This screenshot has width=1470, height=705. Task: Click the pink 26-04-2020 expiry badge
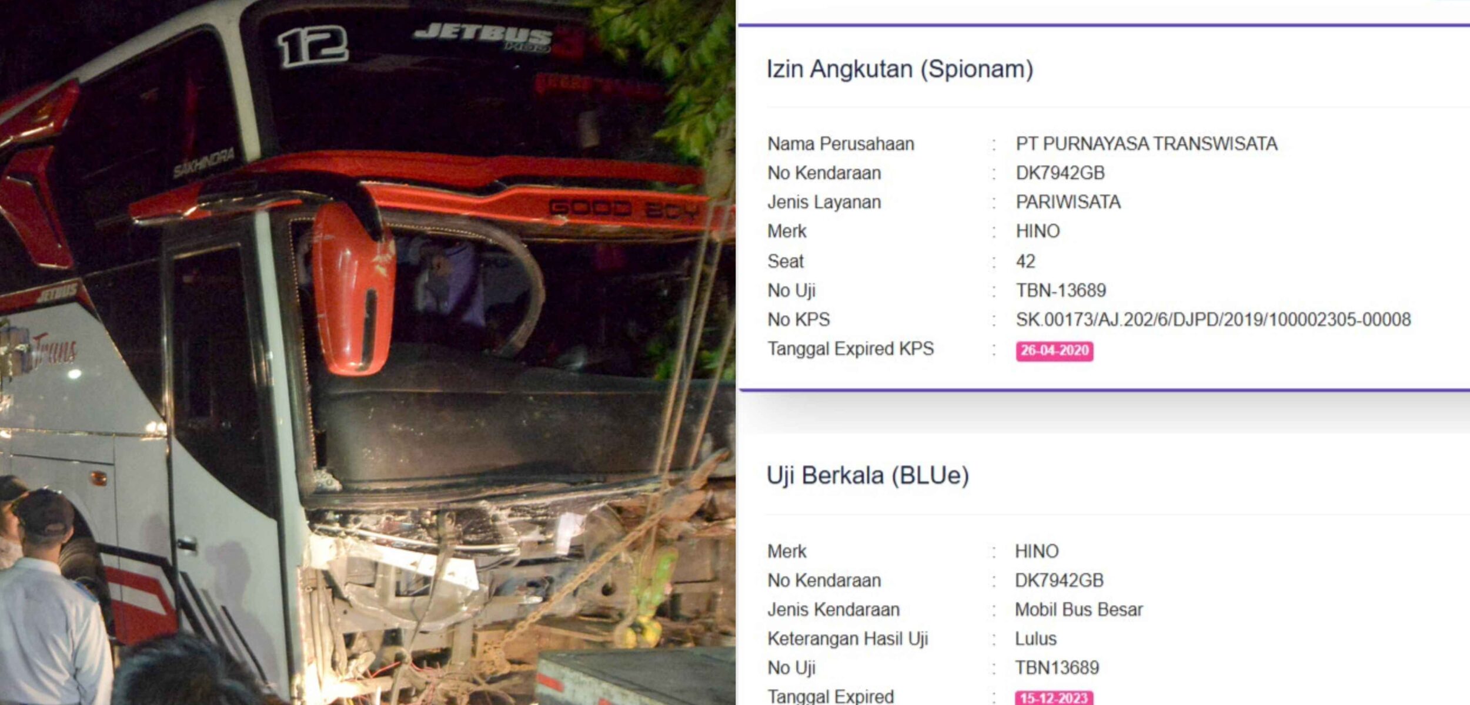[1054, 351]
